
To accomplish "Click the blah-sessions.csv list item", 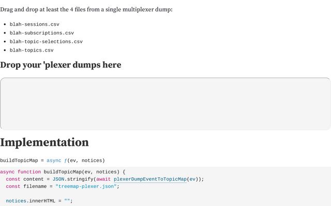I will [35, 24].
